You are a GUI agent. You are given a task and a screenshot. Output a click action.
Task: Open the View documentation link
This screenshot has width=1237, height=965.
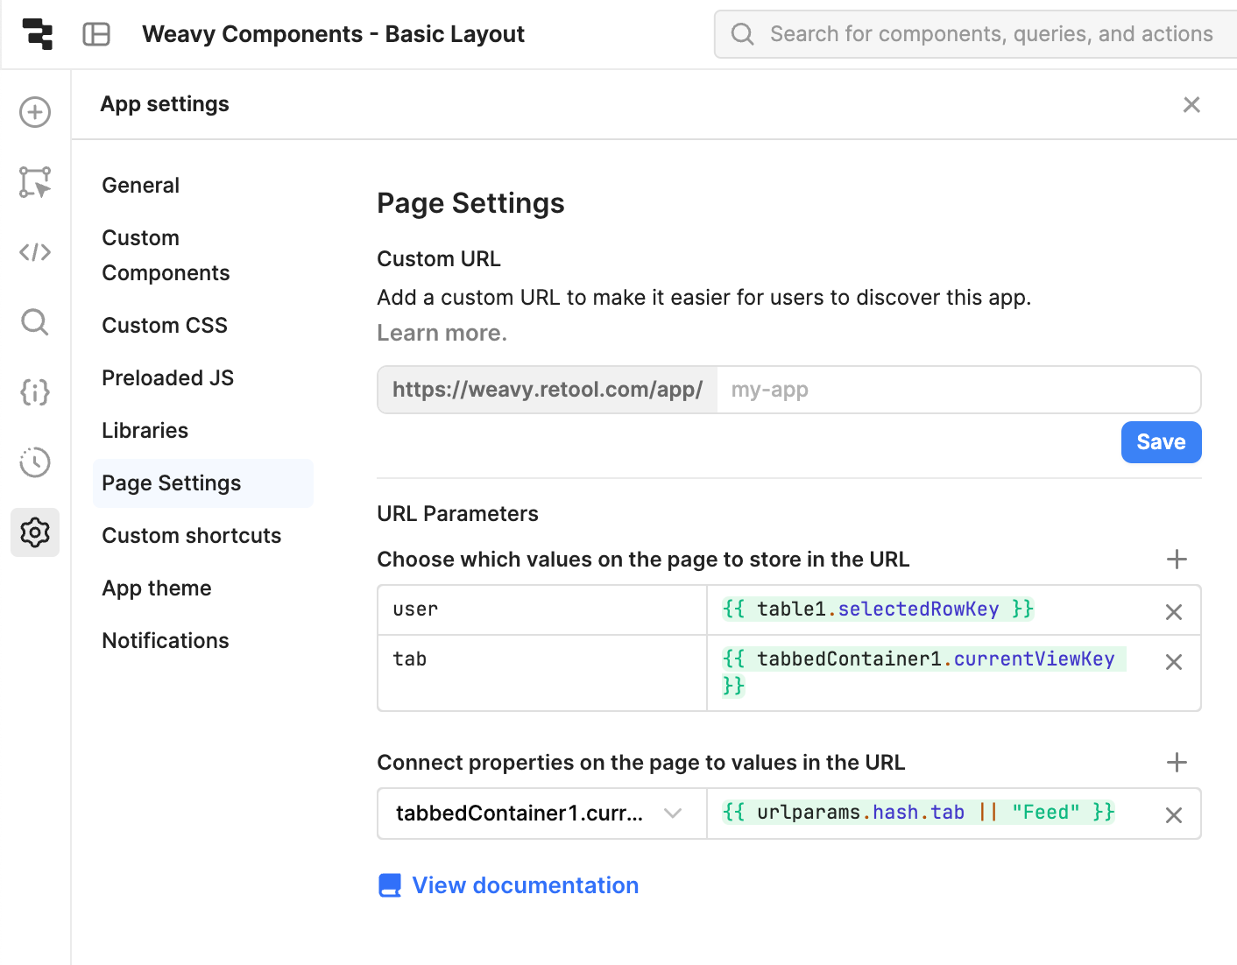525,885
